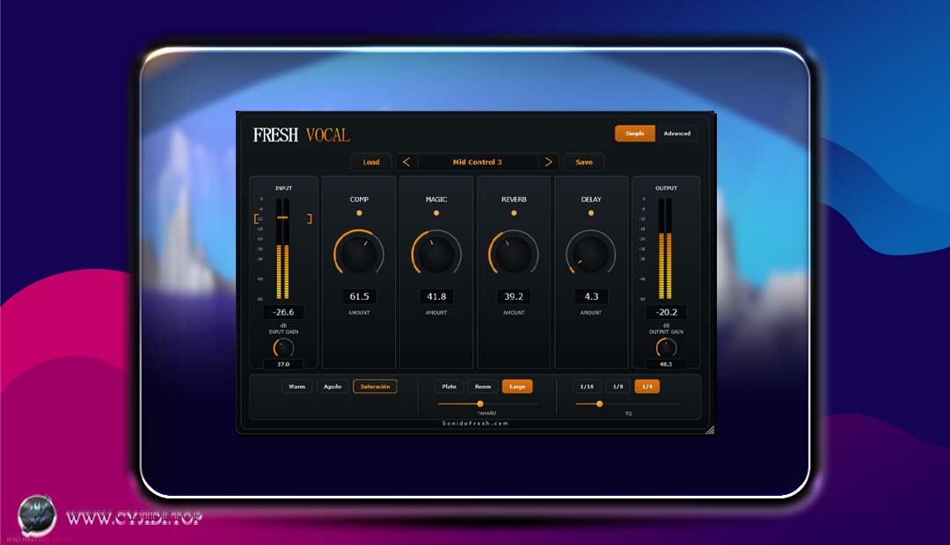Click the delay EQ slider handle
Viewport: 950px width, 545px height.
pyautogui.click(x=600, y=403)
